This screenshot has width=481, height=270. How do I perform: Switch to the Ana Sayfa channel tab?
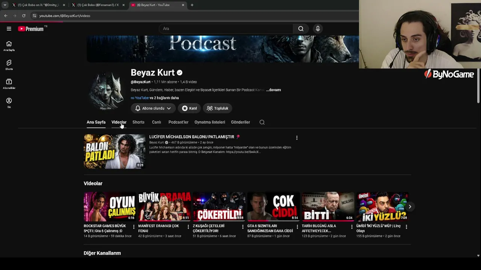[x=96, y=122]
